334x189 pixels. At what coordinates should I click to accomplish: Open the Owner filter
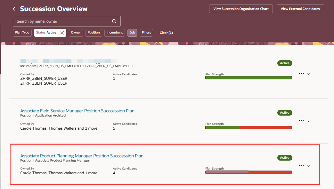(x=76, y=33)
